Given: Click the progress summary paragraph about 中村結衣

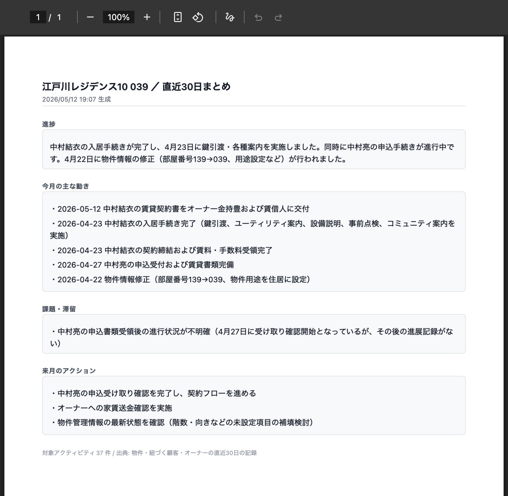Looking at the screenshot, I should click(x=252, y=153).
